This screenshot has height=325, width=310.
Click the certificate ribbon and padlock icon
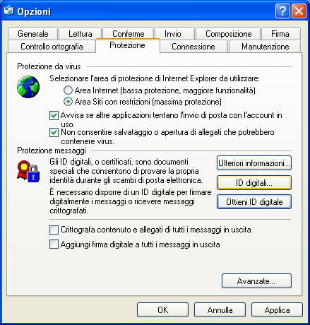click(28, 171)
